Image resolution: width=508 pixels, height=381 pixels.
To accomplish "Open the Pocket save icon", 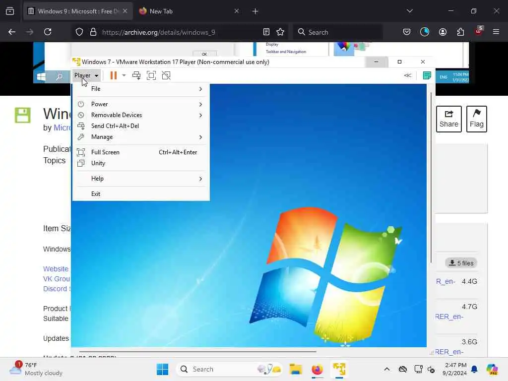I will coord(407,32).
